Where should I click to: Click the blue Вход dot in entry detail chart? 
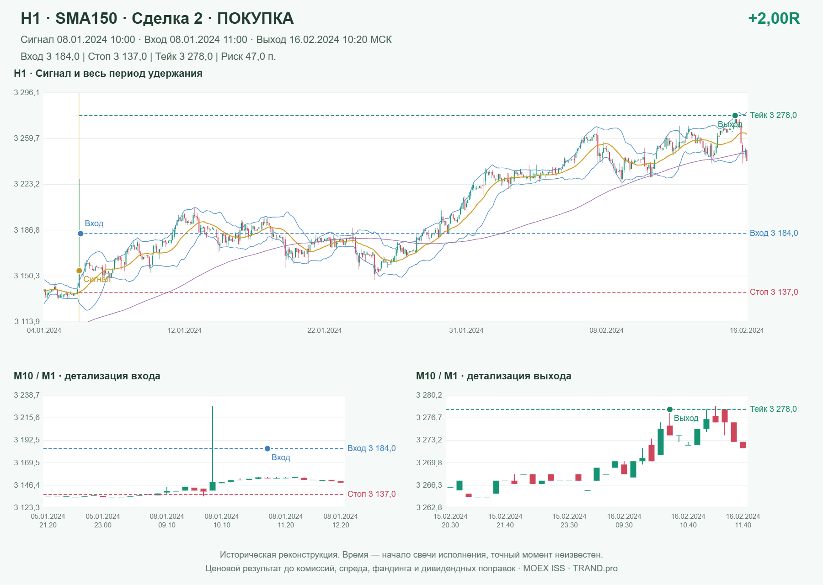pos(267,449)
